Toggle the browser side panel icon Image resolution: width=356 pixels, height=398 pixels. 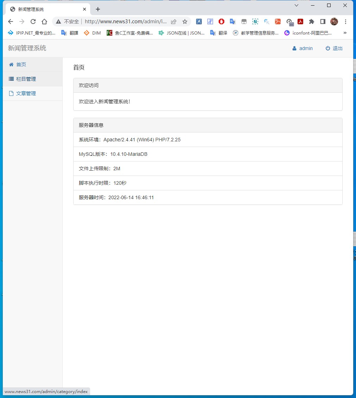pyautogui.click(x=323, y=22)
